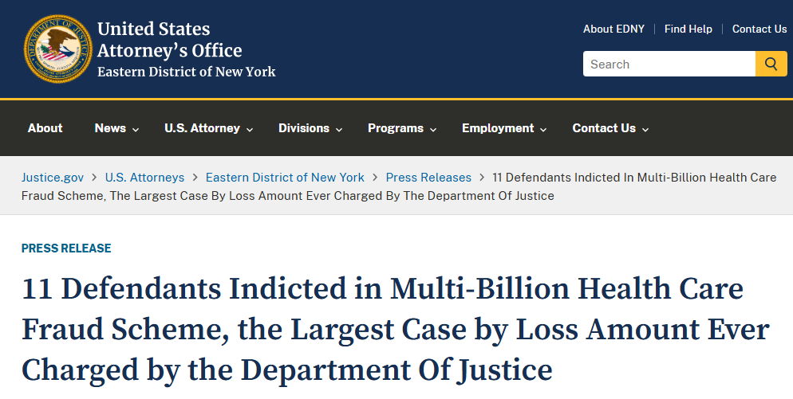Go to Justice.gov breadcrumb link
793x399 pixels.
coord(53,178)
